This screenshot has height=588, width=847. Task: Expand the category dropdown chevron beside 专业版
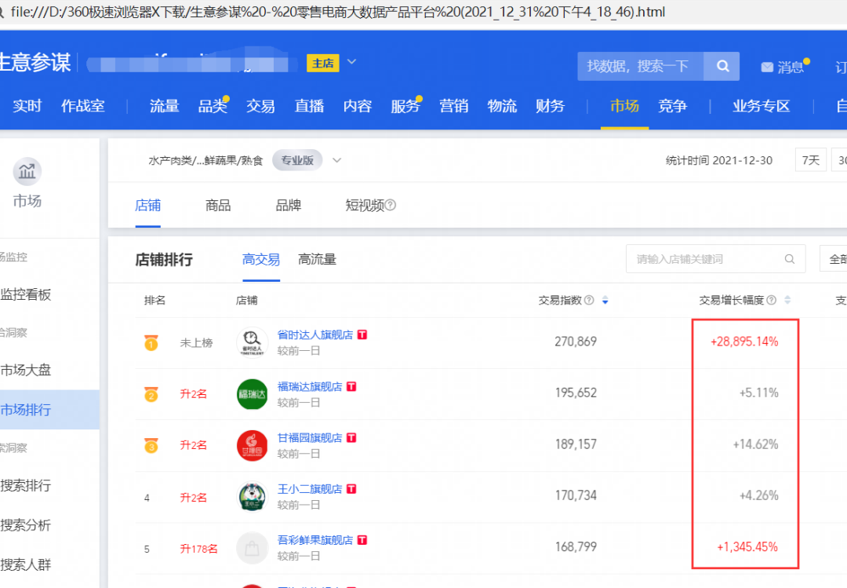point(336,160)
